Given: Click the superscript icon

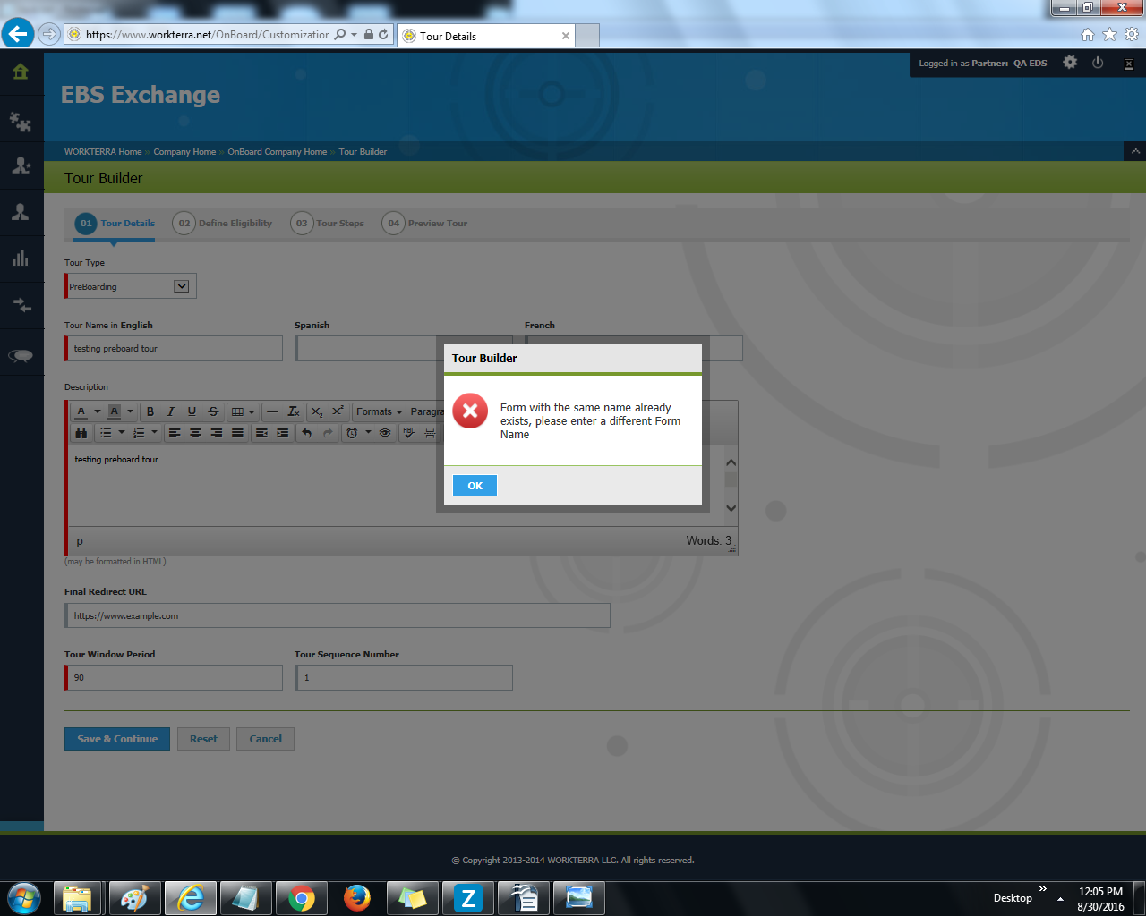Looking at the screenshot, I should (x=338, y=411).
